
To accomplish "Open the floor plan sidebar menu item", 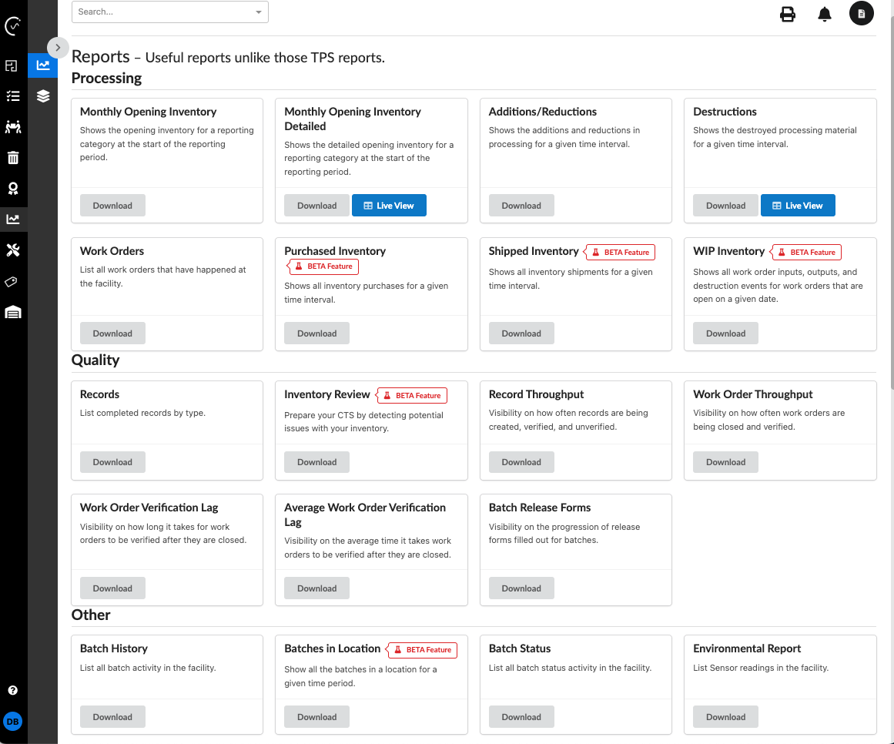I will pos(13,66).
